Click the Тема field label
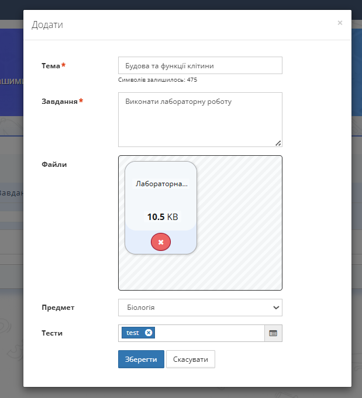362x398 pixels. [x=51, y=66]
